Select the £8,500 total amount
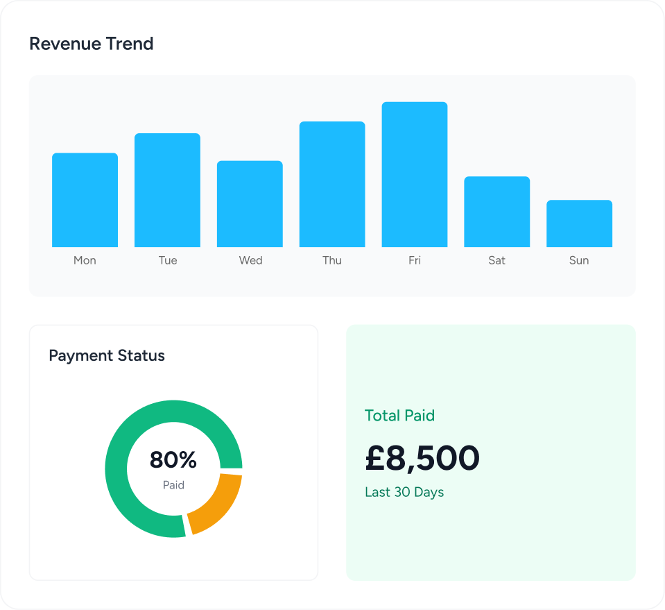Viewport: 665px width, 610px height. [x=422, y=457]
